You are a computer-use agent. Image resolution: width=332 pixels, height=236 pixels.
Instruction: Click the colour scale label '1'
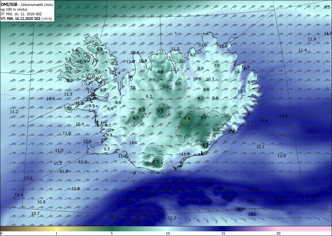(x=56, y=233)
